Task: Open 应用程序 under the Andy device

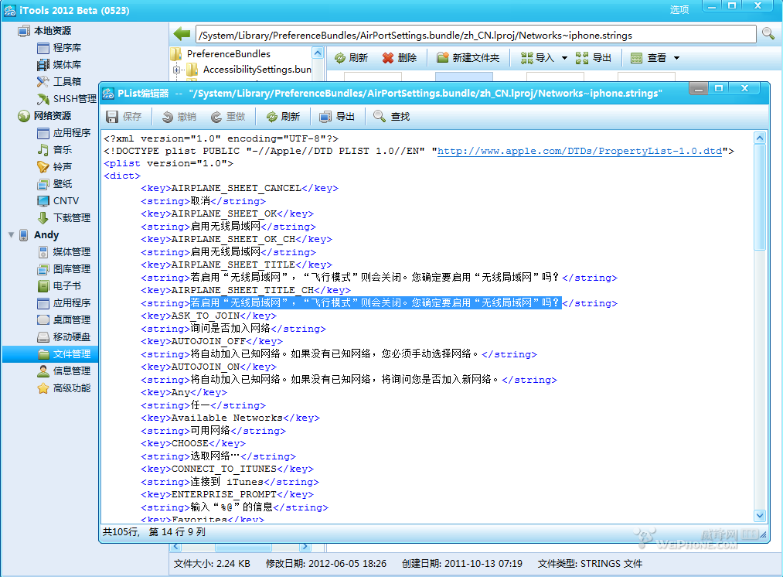Action: 71,303
